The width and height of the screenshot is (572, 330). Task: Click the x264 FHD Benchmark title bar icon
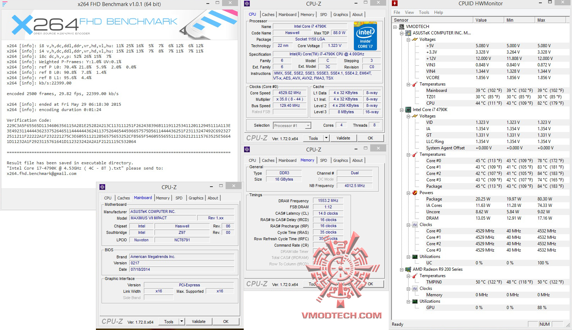5,4
